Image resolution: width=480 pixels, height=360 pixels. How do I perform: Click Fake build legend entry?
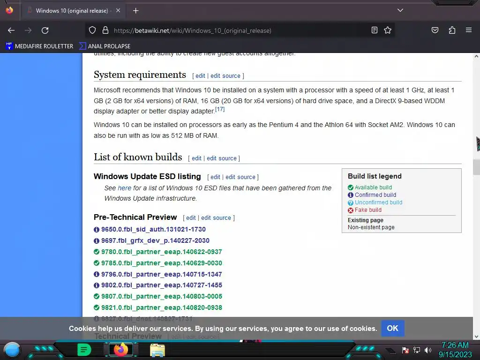pyautogui.click(x=368, y=210)
